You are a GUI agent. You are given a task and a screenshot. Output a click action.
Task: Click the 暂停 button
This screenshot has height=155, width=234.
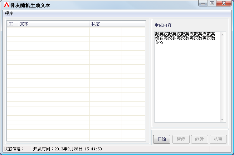tap(181, 139)
